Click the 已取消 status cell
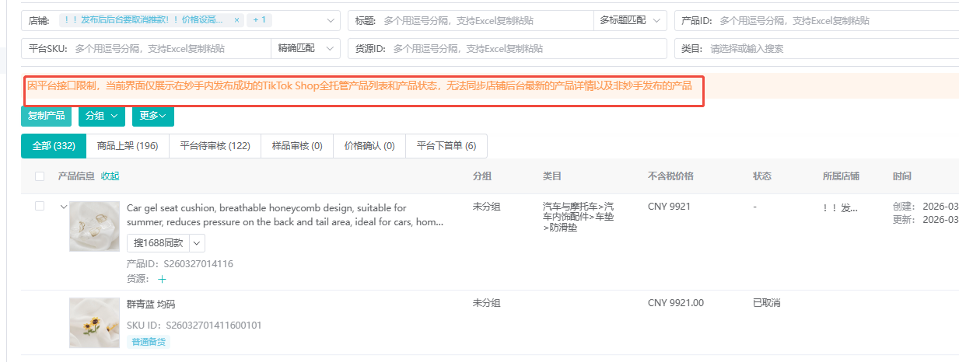 pyautogui.click(x=766, y=303)
